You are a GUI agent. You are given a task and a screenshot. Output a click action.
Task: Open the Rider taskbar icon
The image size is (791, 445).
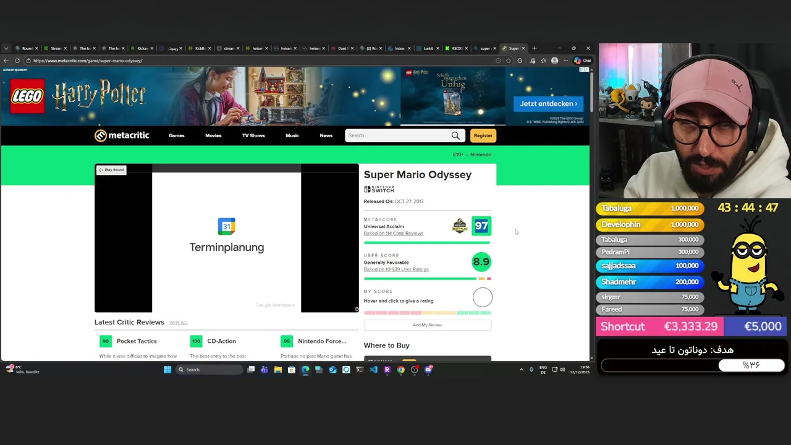387,370
